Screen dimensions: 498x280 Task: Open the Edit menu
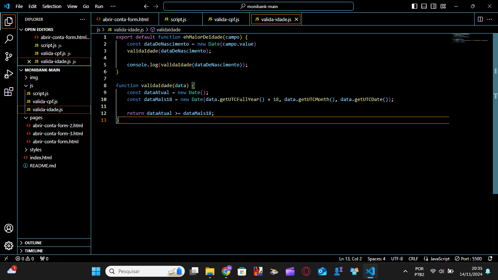click(32, 6)
